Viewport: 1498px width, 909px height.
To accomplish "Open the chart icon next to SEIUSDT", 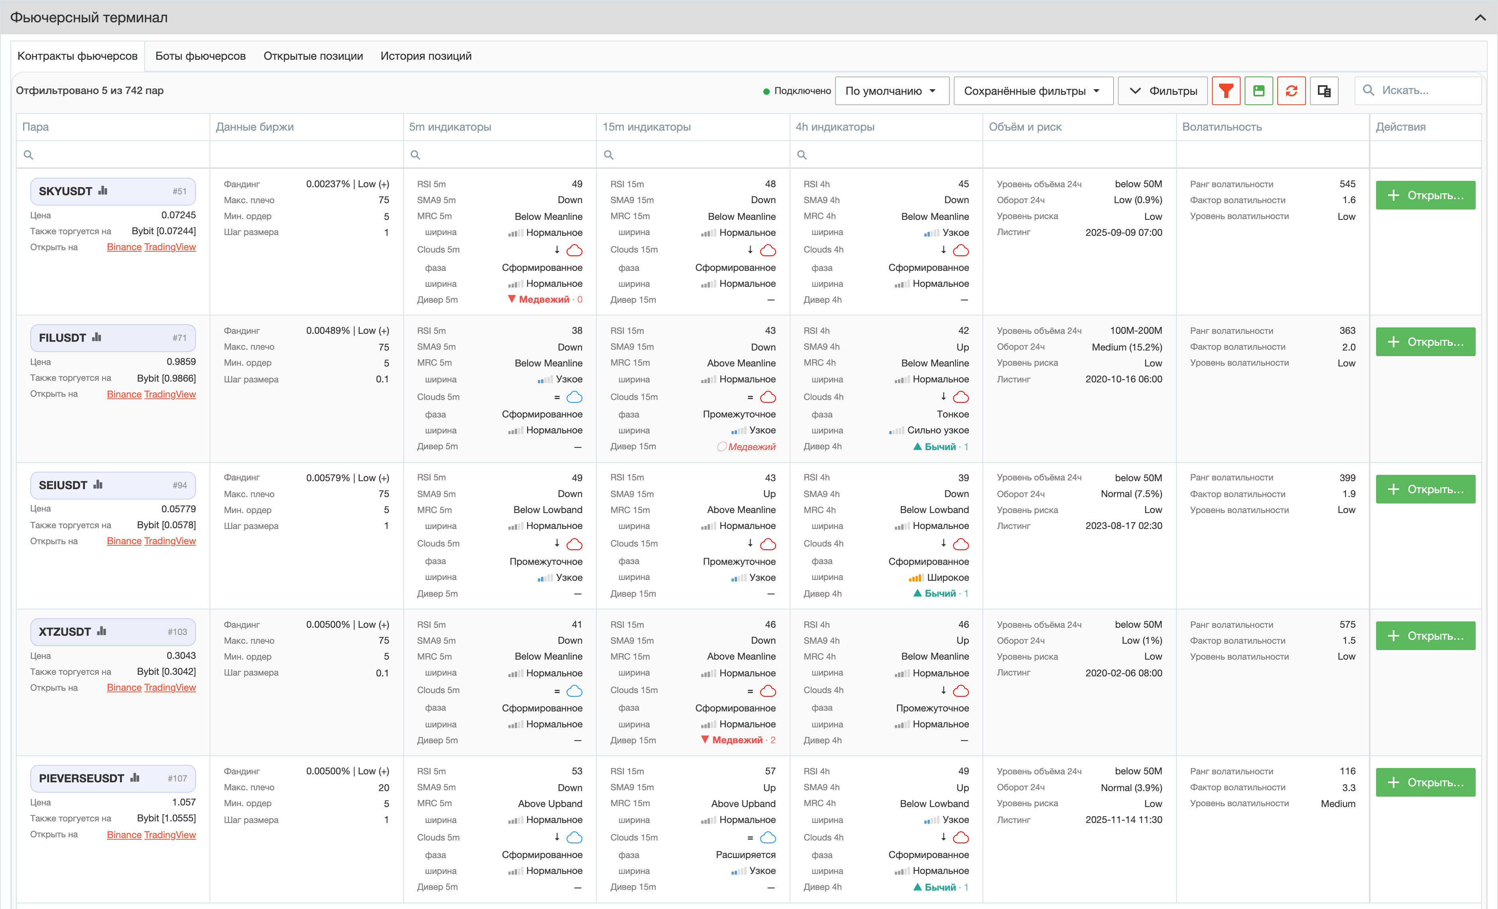I will tap(98, 485).
